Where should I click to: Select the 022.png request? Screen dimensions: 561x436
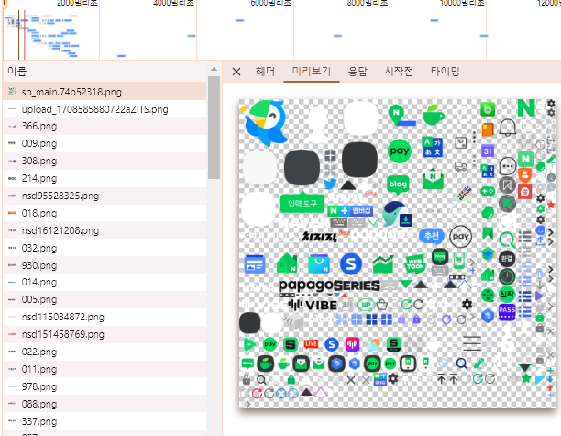104,352
